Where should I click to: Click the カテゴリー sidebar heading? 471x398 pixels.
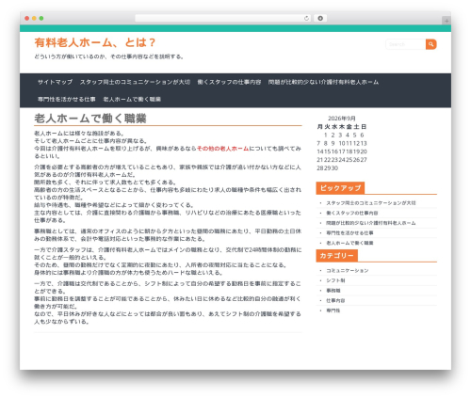[x=336, y=256]
